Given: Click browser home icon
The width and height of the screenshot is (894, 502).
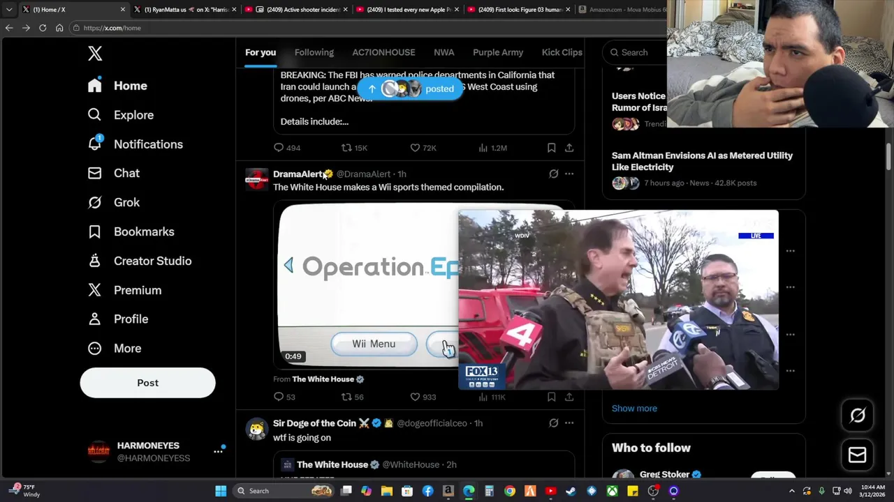Looking at the screenshot, I should click(59, 28).
